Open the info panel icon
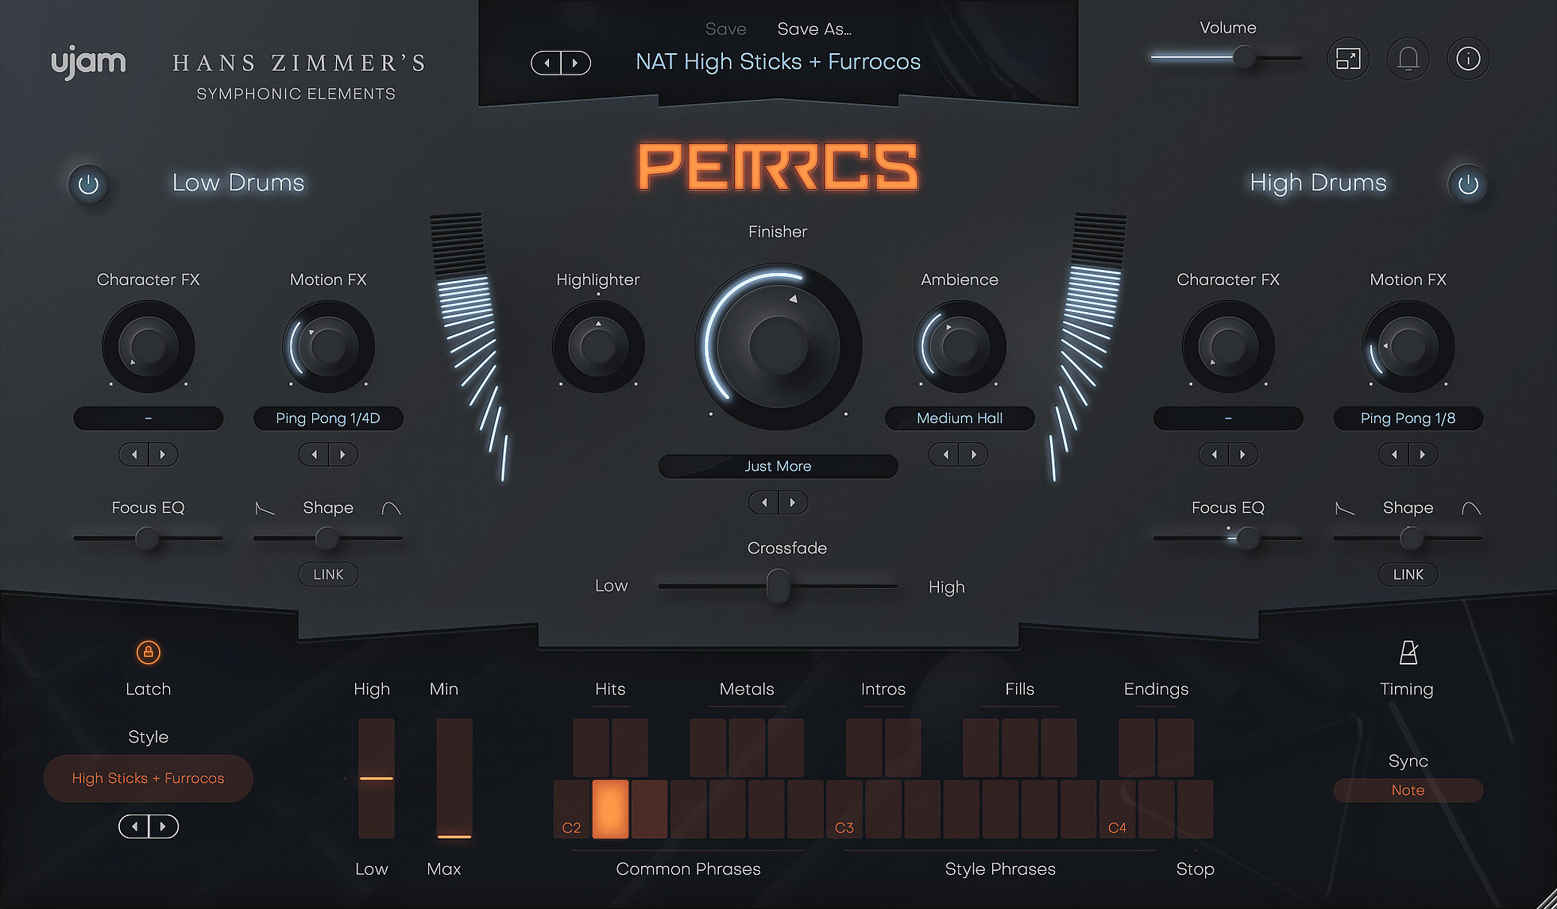The height and width of the screenshot is (909, 1557). (x=1468, y=58)
